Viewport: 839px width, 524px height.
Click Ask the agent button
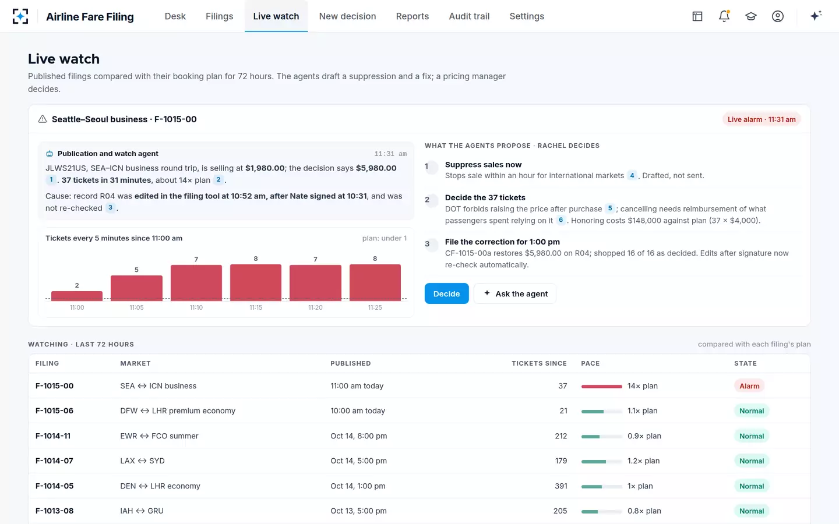coord(515,293)
